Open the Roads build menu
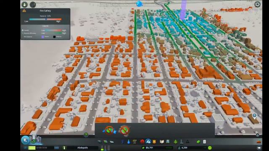Image resolution: width=269 pixels, height=151 pixels. (100, 142)
